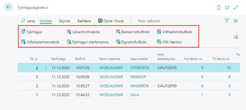246x110 pixels.
Task: Select row with time 15:44:52
Action: (x=82, y=95)
